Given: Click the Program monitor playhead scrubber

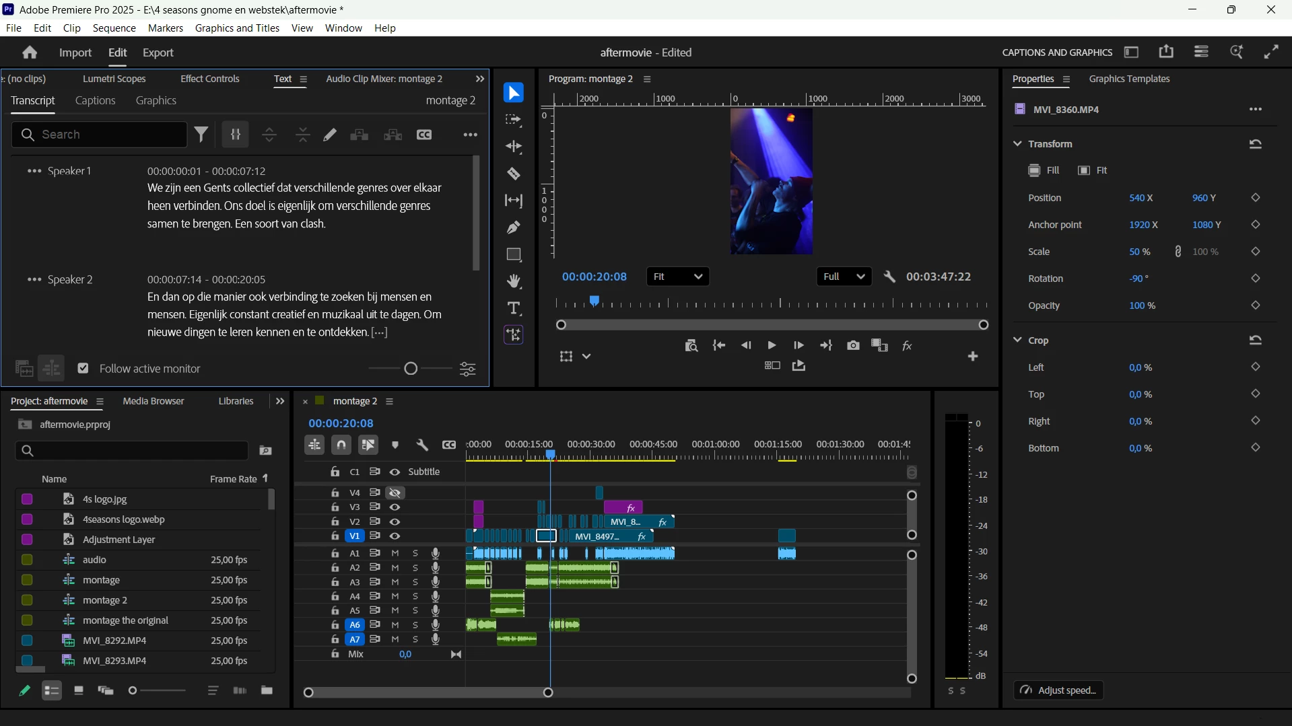Looking at the screenshot, I should tap(594, 302).
